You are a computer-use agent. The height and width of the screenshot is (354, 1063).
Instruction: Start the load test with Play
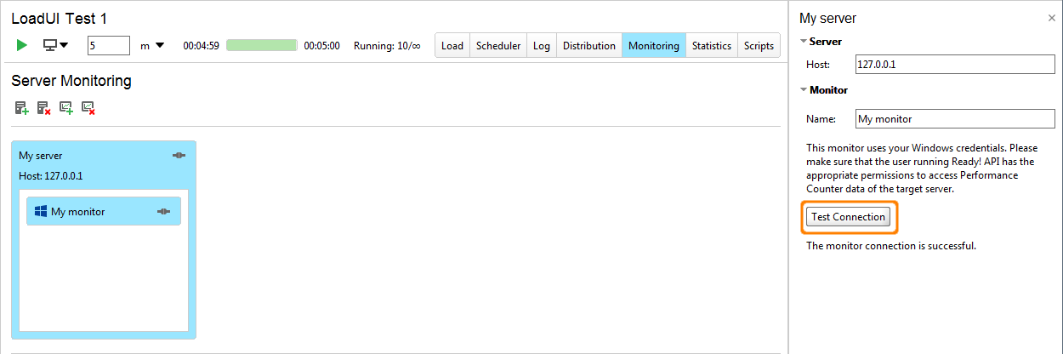22,45
